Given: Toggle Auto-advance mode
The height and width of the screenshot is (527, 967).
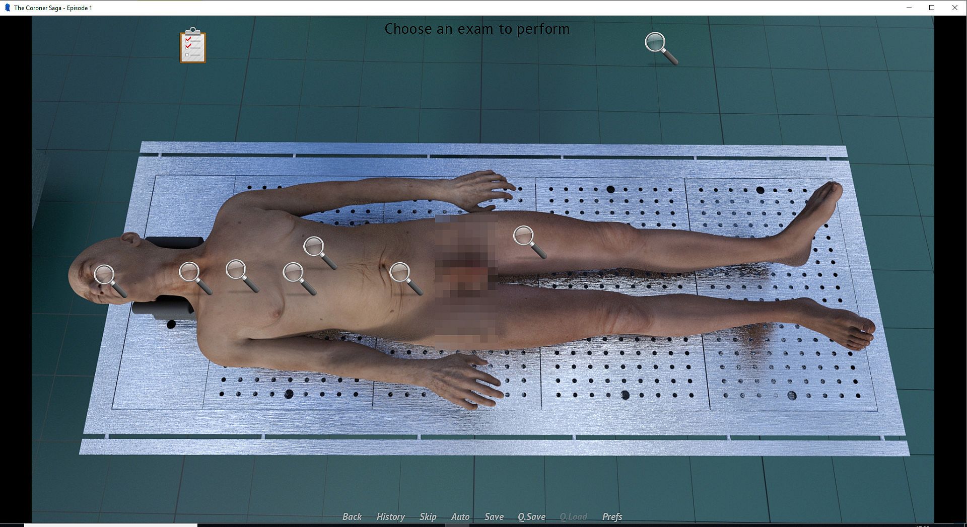Looking at the screenshot, I should click(460, 516).
